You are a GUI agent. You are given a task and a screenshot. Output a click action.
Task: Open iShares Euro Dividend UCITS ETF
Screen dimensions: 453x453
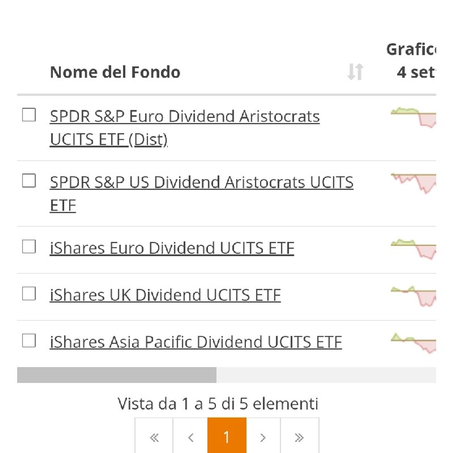[171, 248]
